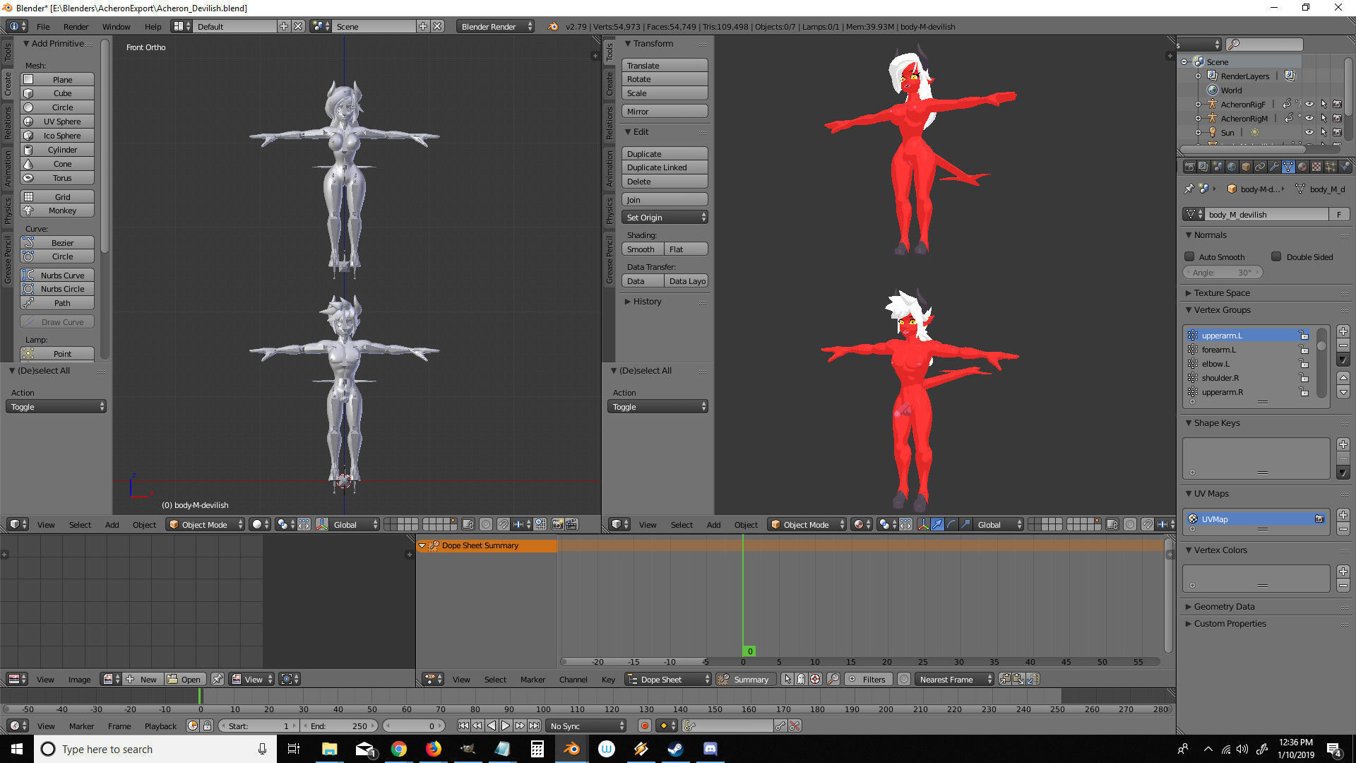Add a new vertex group with plus
This screenshot has width=1356, height=763.
click(x=1343, y=331)
